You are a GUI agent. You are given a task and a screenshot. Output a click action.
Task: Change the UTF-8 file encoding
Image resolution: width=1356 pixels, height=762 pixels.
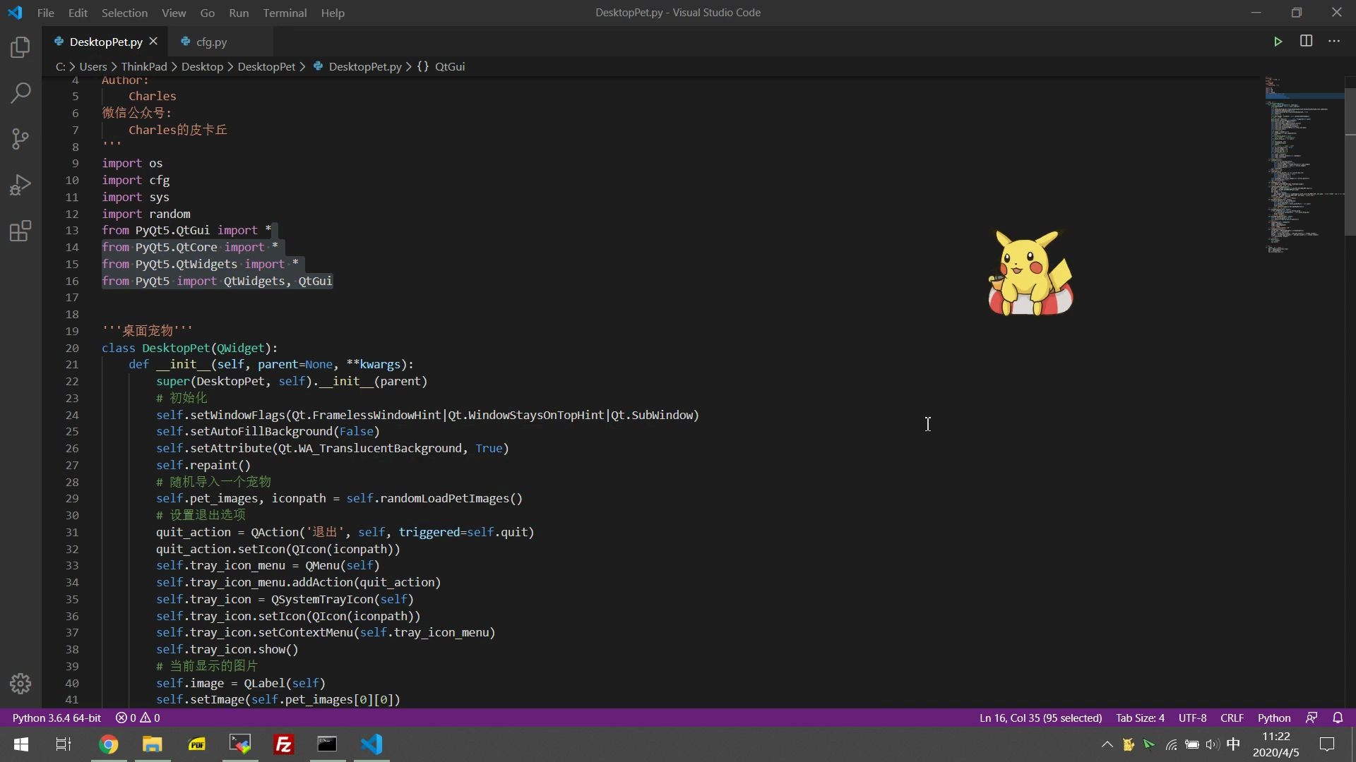1192,718
